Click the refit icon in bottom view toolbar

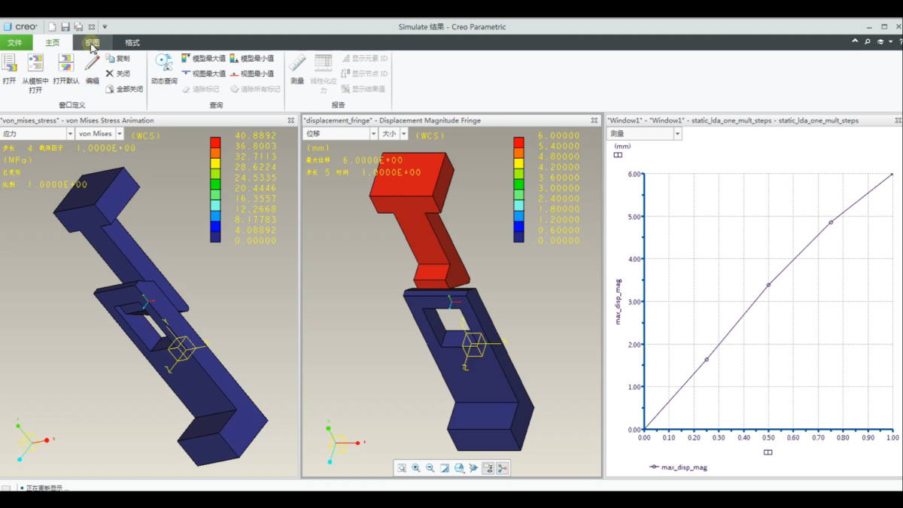tap(402, 468)
